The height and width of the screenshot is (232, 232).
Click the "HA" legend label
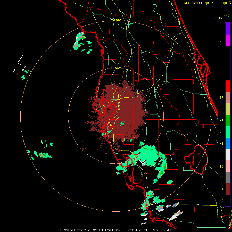pyautogui.click(x=221, y=86)
